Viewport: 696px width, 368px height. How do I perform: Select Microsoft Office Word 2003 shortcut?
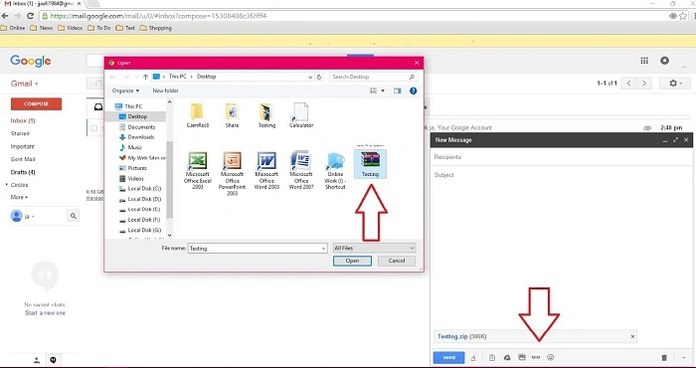[266, 170]
